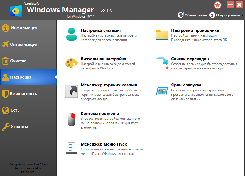The width and height of the screenshot is (245, 176).
Task: Select the Очистка sidebar tab
Action: (x=18, y=61)
